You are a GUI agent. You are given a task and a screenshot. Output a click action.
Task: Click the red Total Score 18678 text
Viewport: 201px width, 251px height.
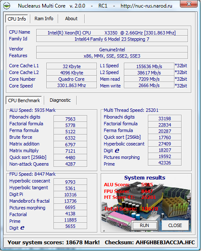pos(131,209)
